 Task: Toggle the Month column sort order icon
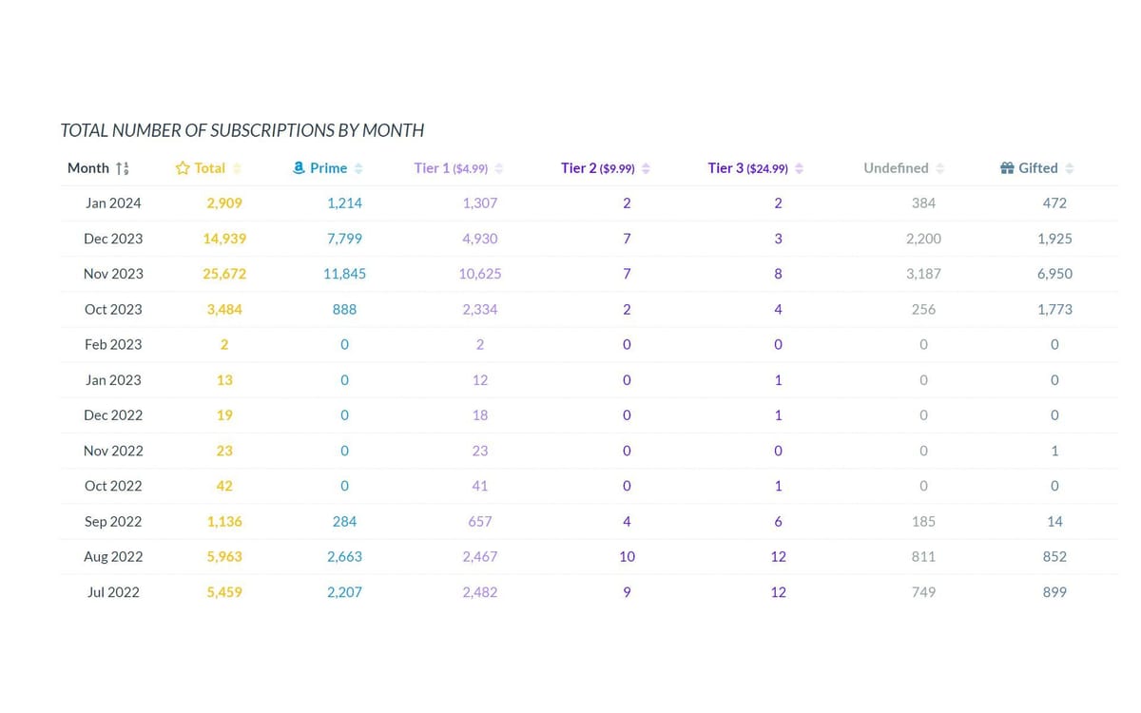[x=122, y=168]
